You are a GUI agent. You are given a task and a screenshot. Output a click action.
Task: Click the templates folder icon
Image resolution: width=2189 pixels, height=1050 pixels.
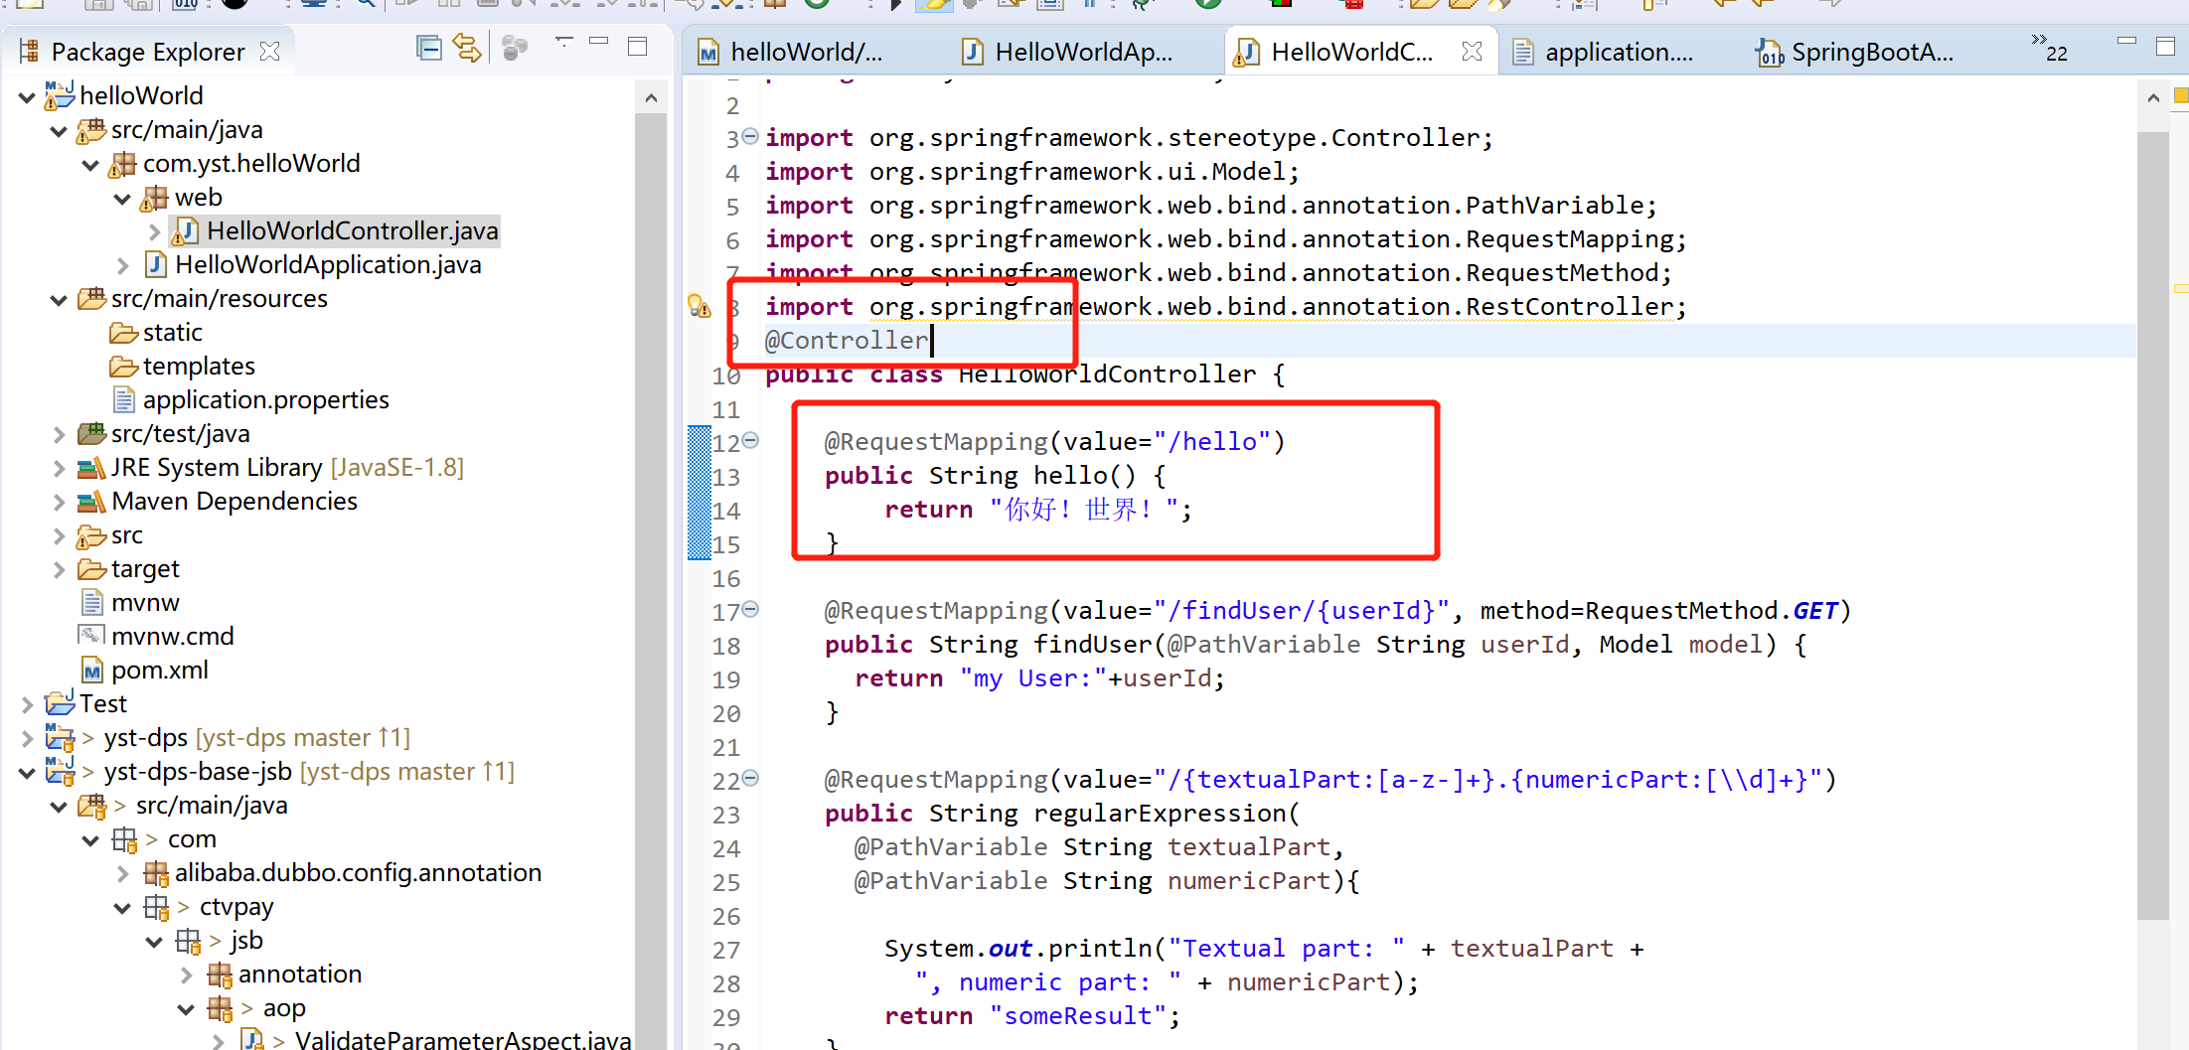(x=123, y=367)
